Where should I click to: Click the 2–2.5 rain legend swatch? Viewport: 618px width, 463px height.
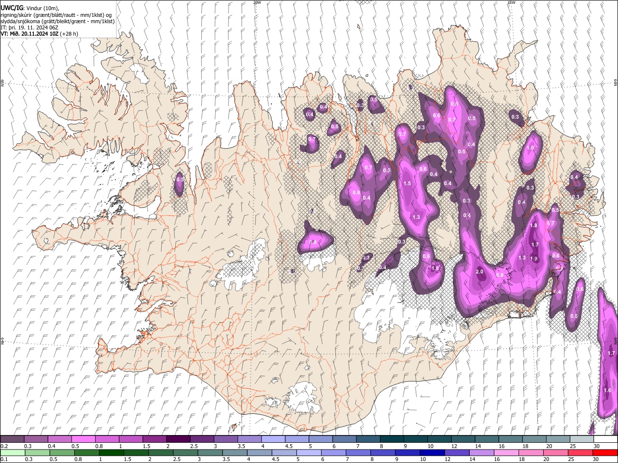161,452
